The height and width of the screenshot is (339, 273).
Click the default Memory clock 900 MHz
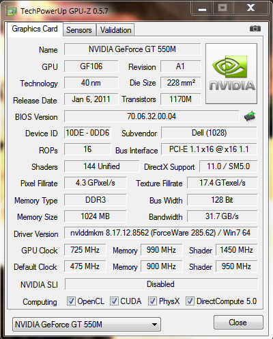(161, 266)
